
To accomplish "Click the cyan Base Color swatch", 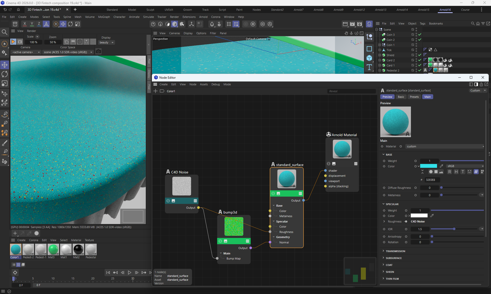I will pyautogui.click(x=429, y=166).
